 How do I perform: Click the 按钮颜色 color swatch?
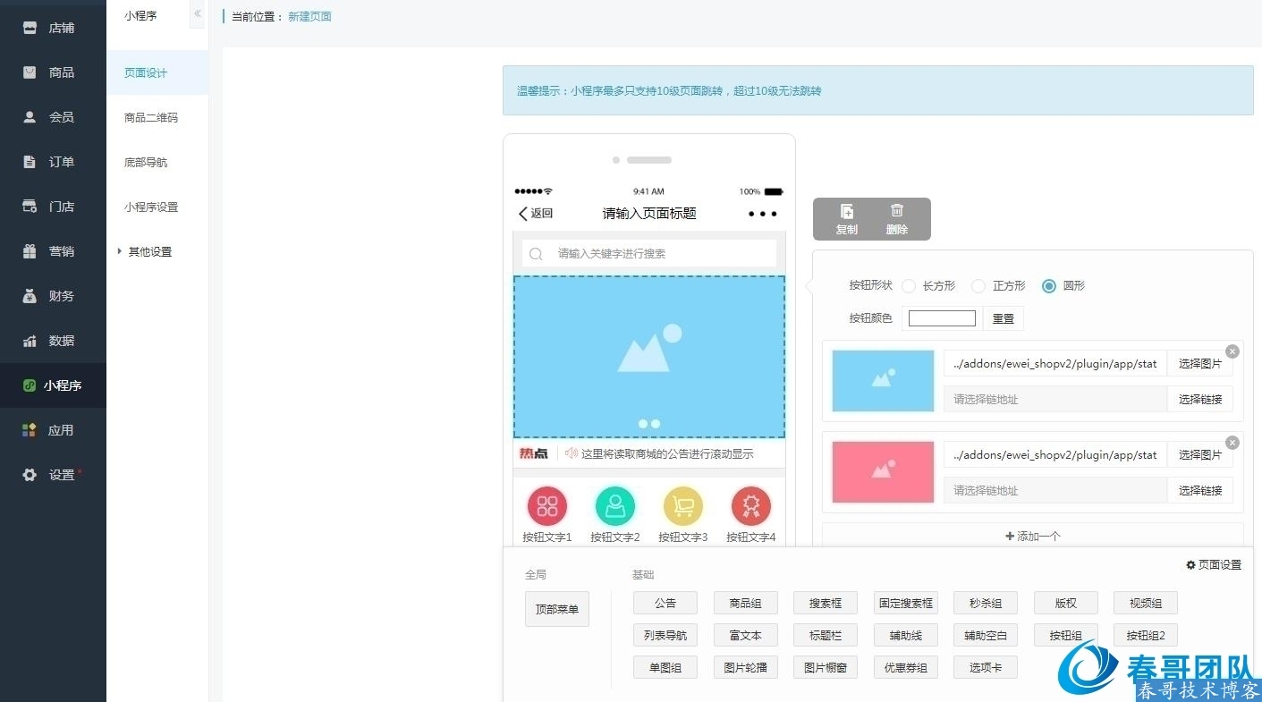(x=942, y=318)
